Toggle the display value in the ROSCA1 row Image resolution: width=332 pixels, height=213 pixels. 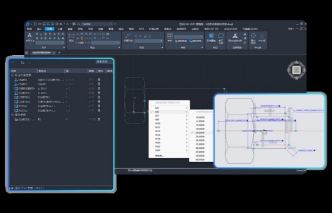click(99, 106)
